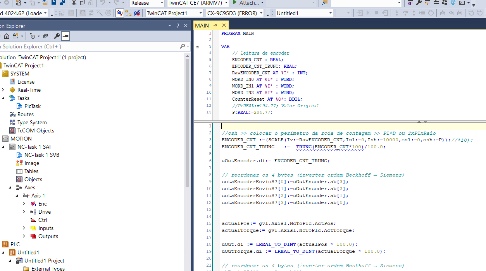Click the PLC Login icon
This screenshot has width=486, height=271.
(x=360, y=13)
